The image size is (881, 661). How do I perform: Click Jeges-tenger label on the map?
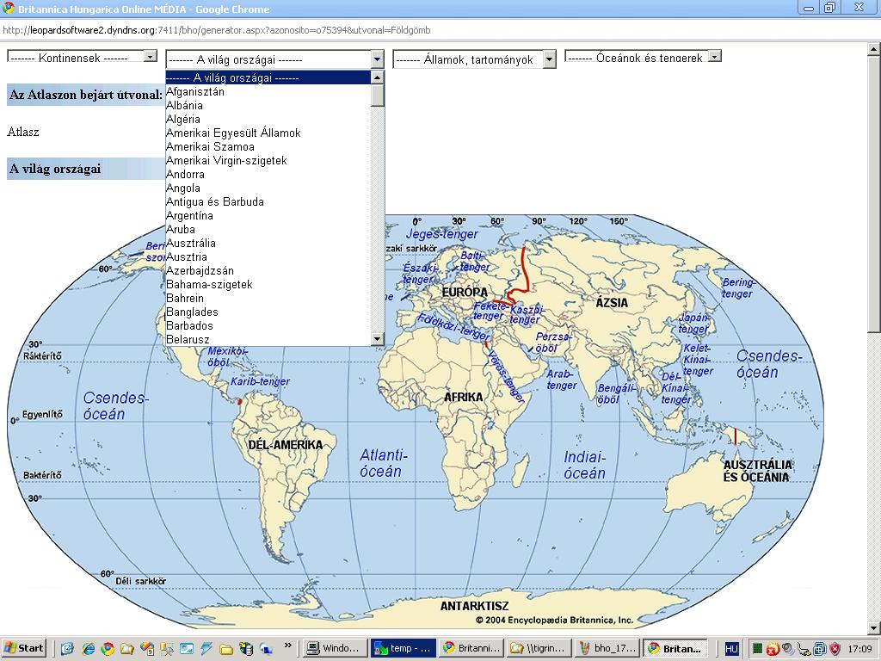point(441,234)
